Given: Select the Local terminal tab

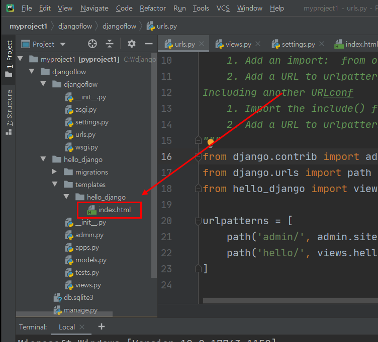Looking at the screenshot, I should [67, 327].
